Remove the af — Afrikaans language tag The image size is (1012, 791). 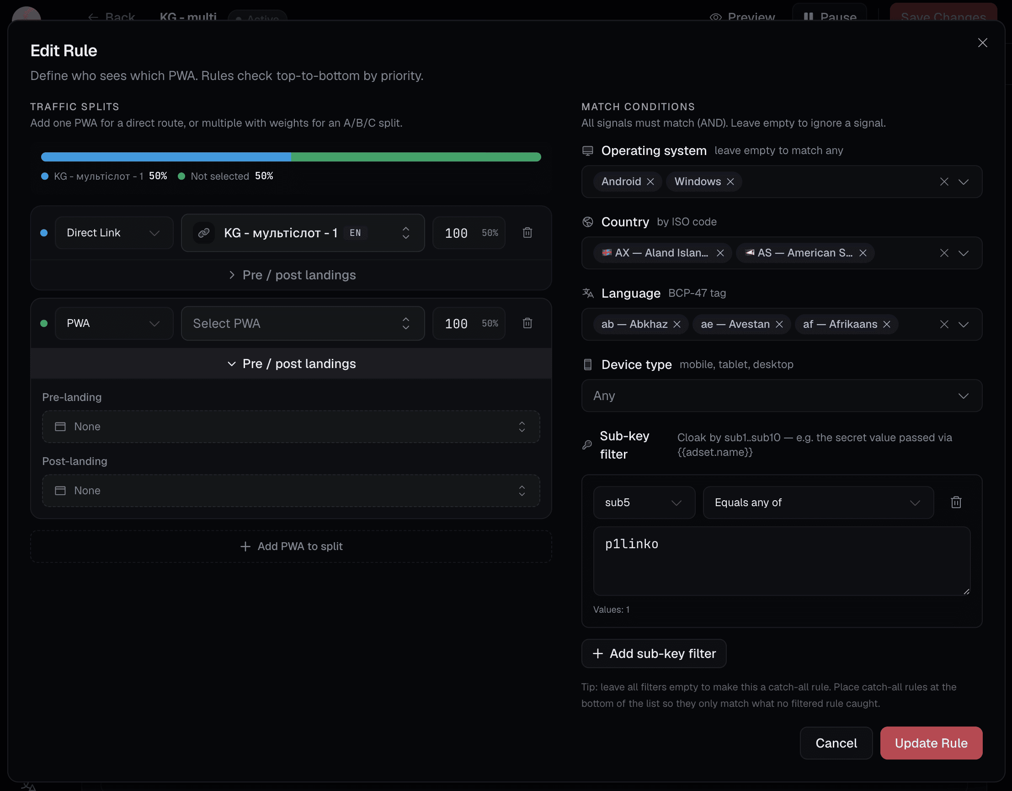pyautogui.click(x=887, y=324)
